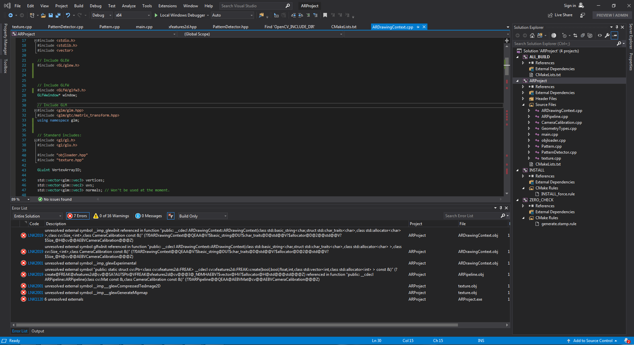The height and width of the screenshot is (345, 634).
Task: Click the feedback icon beside Live Share
Action: pyautogui.click(x=583, y=15)
